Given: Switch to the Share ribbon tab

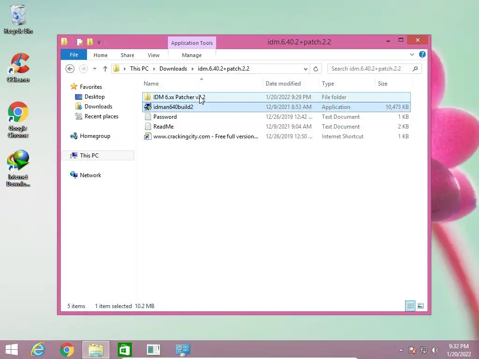Looking at the screenshot, I should [x=127, y=55].
